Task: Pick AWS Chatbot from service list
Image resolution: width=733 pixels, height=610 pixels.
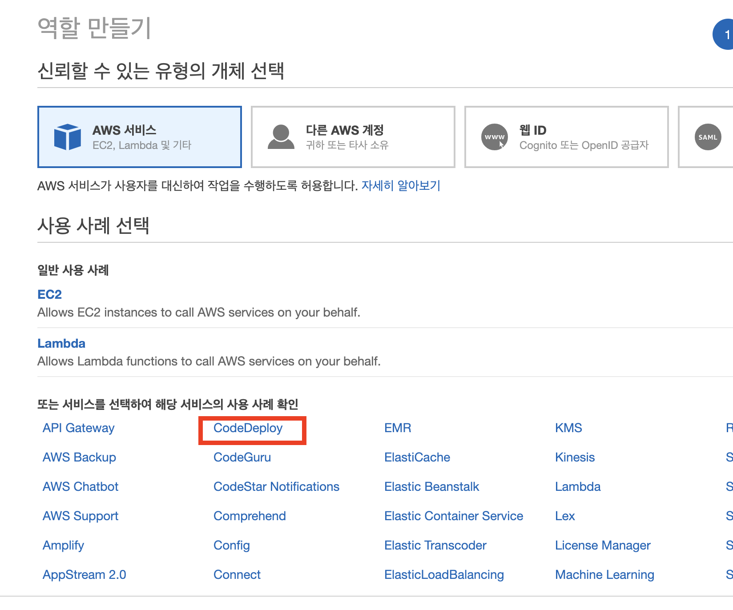Action: tap(81, 486)
